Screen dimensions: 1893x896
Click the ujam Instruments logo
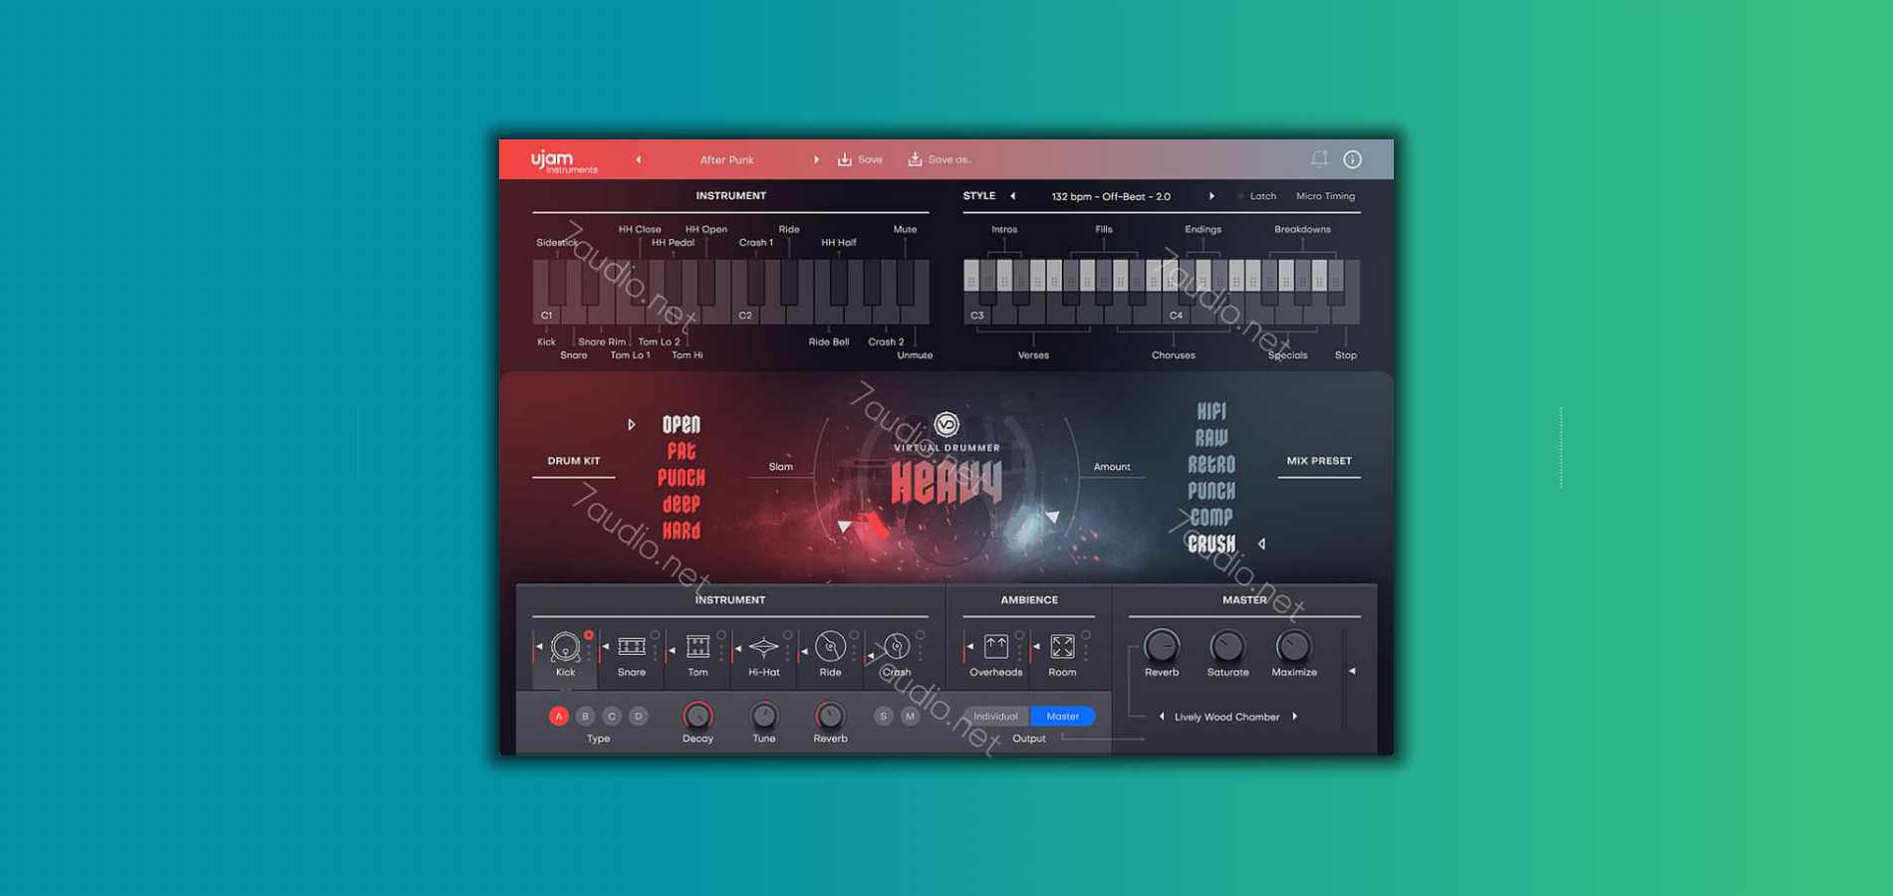point(563,161)
